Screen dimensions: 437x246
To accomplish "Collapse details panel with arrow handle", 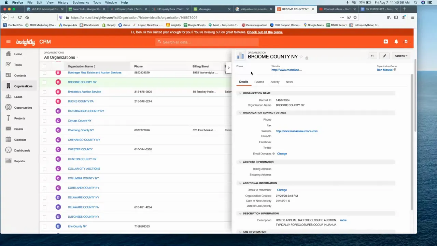I will click(229, 67).
